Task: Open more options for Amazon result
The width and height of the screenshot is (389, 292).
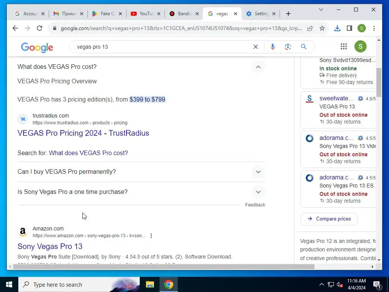Action: click(x=151, y=236)
